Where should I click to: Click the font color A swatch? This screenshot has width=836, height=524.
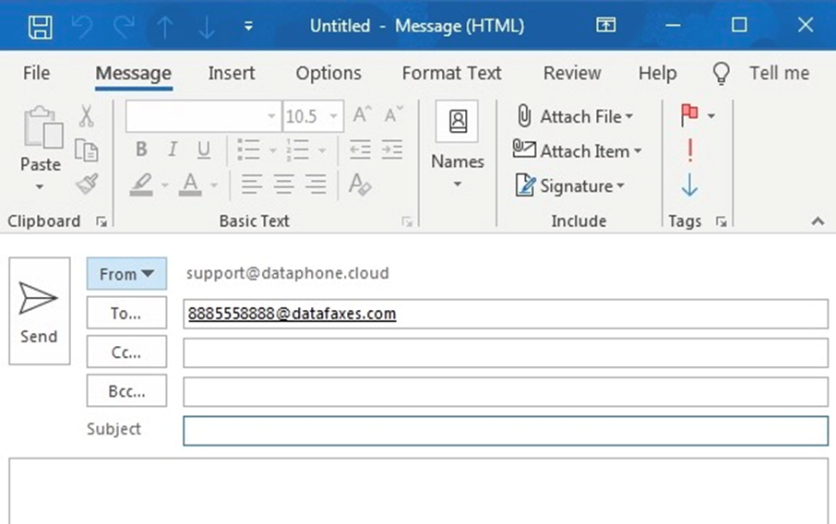coord(190,185)
